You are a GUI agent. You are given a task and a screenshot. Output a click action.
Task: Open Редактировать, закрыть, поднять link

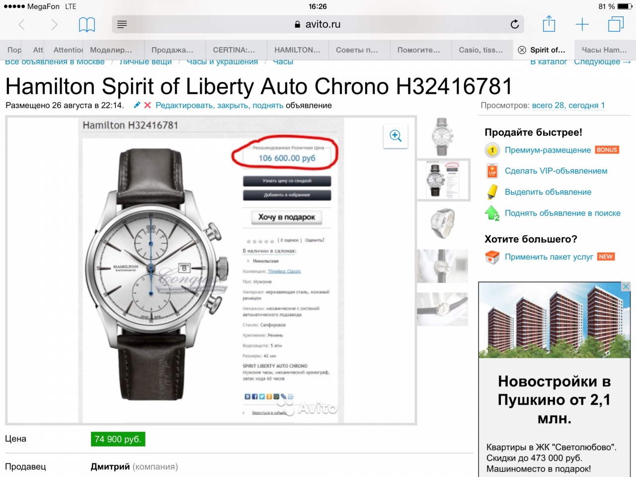(x=220, y=105)
